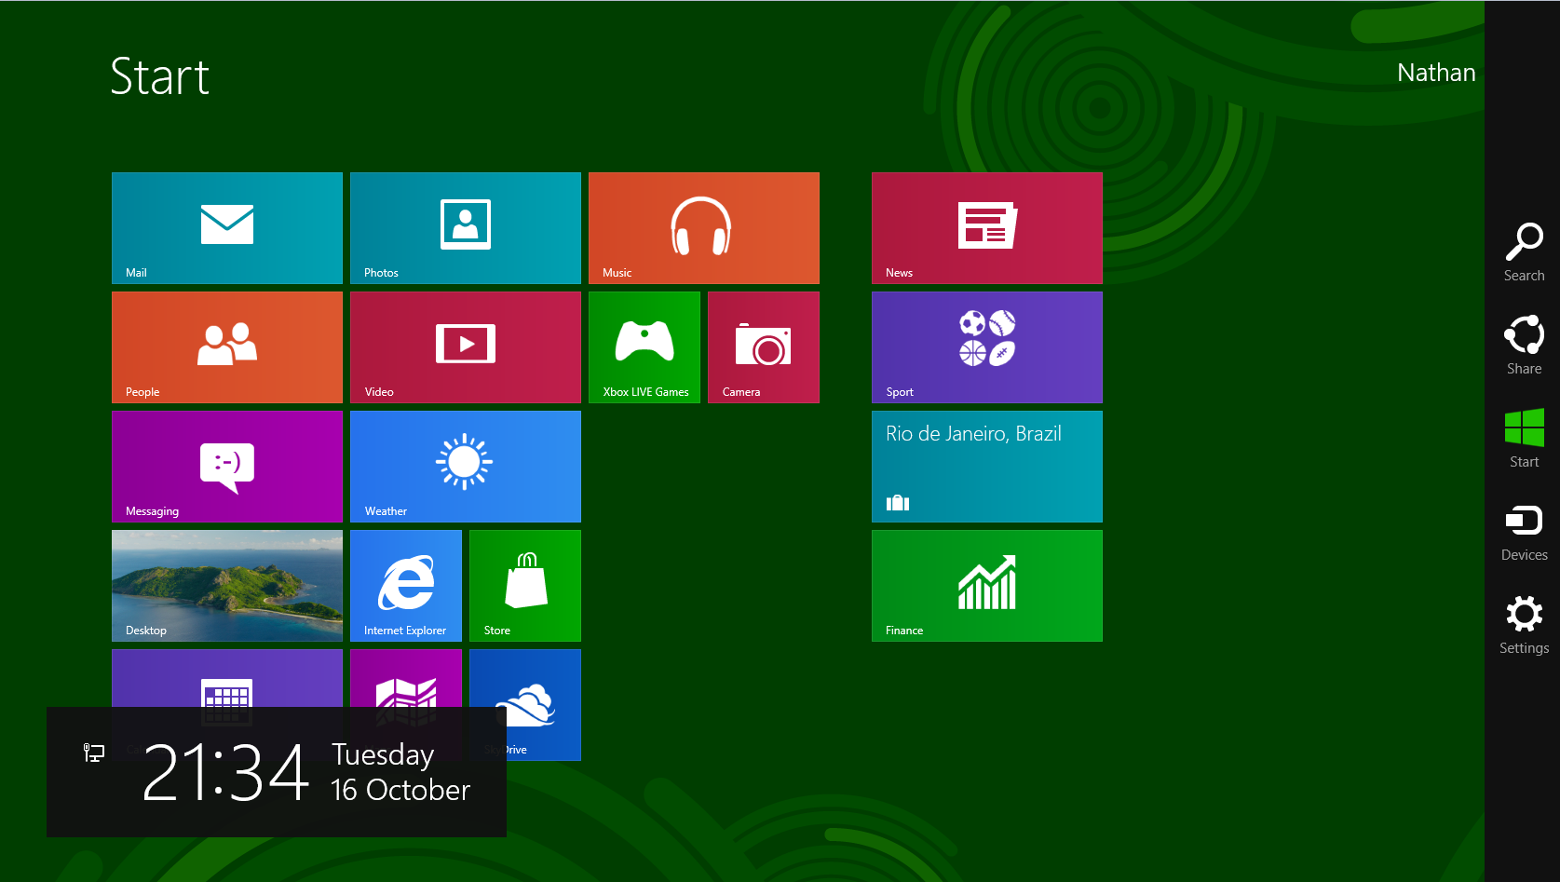The height and width of the screenshot is (882, 1560).
Task: Click the Tuesday 16 October date text
Action: tap(400, 772)
